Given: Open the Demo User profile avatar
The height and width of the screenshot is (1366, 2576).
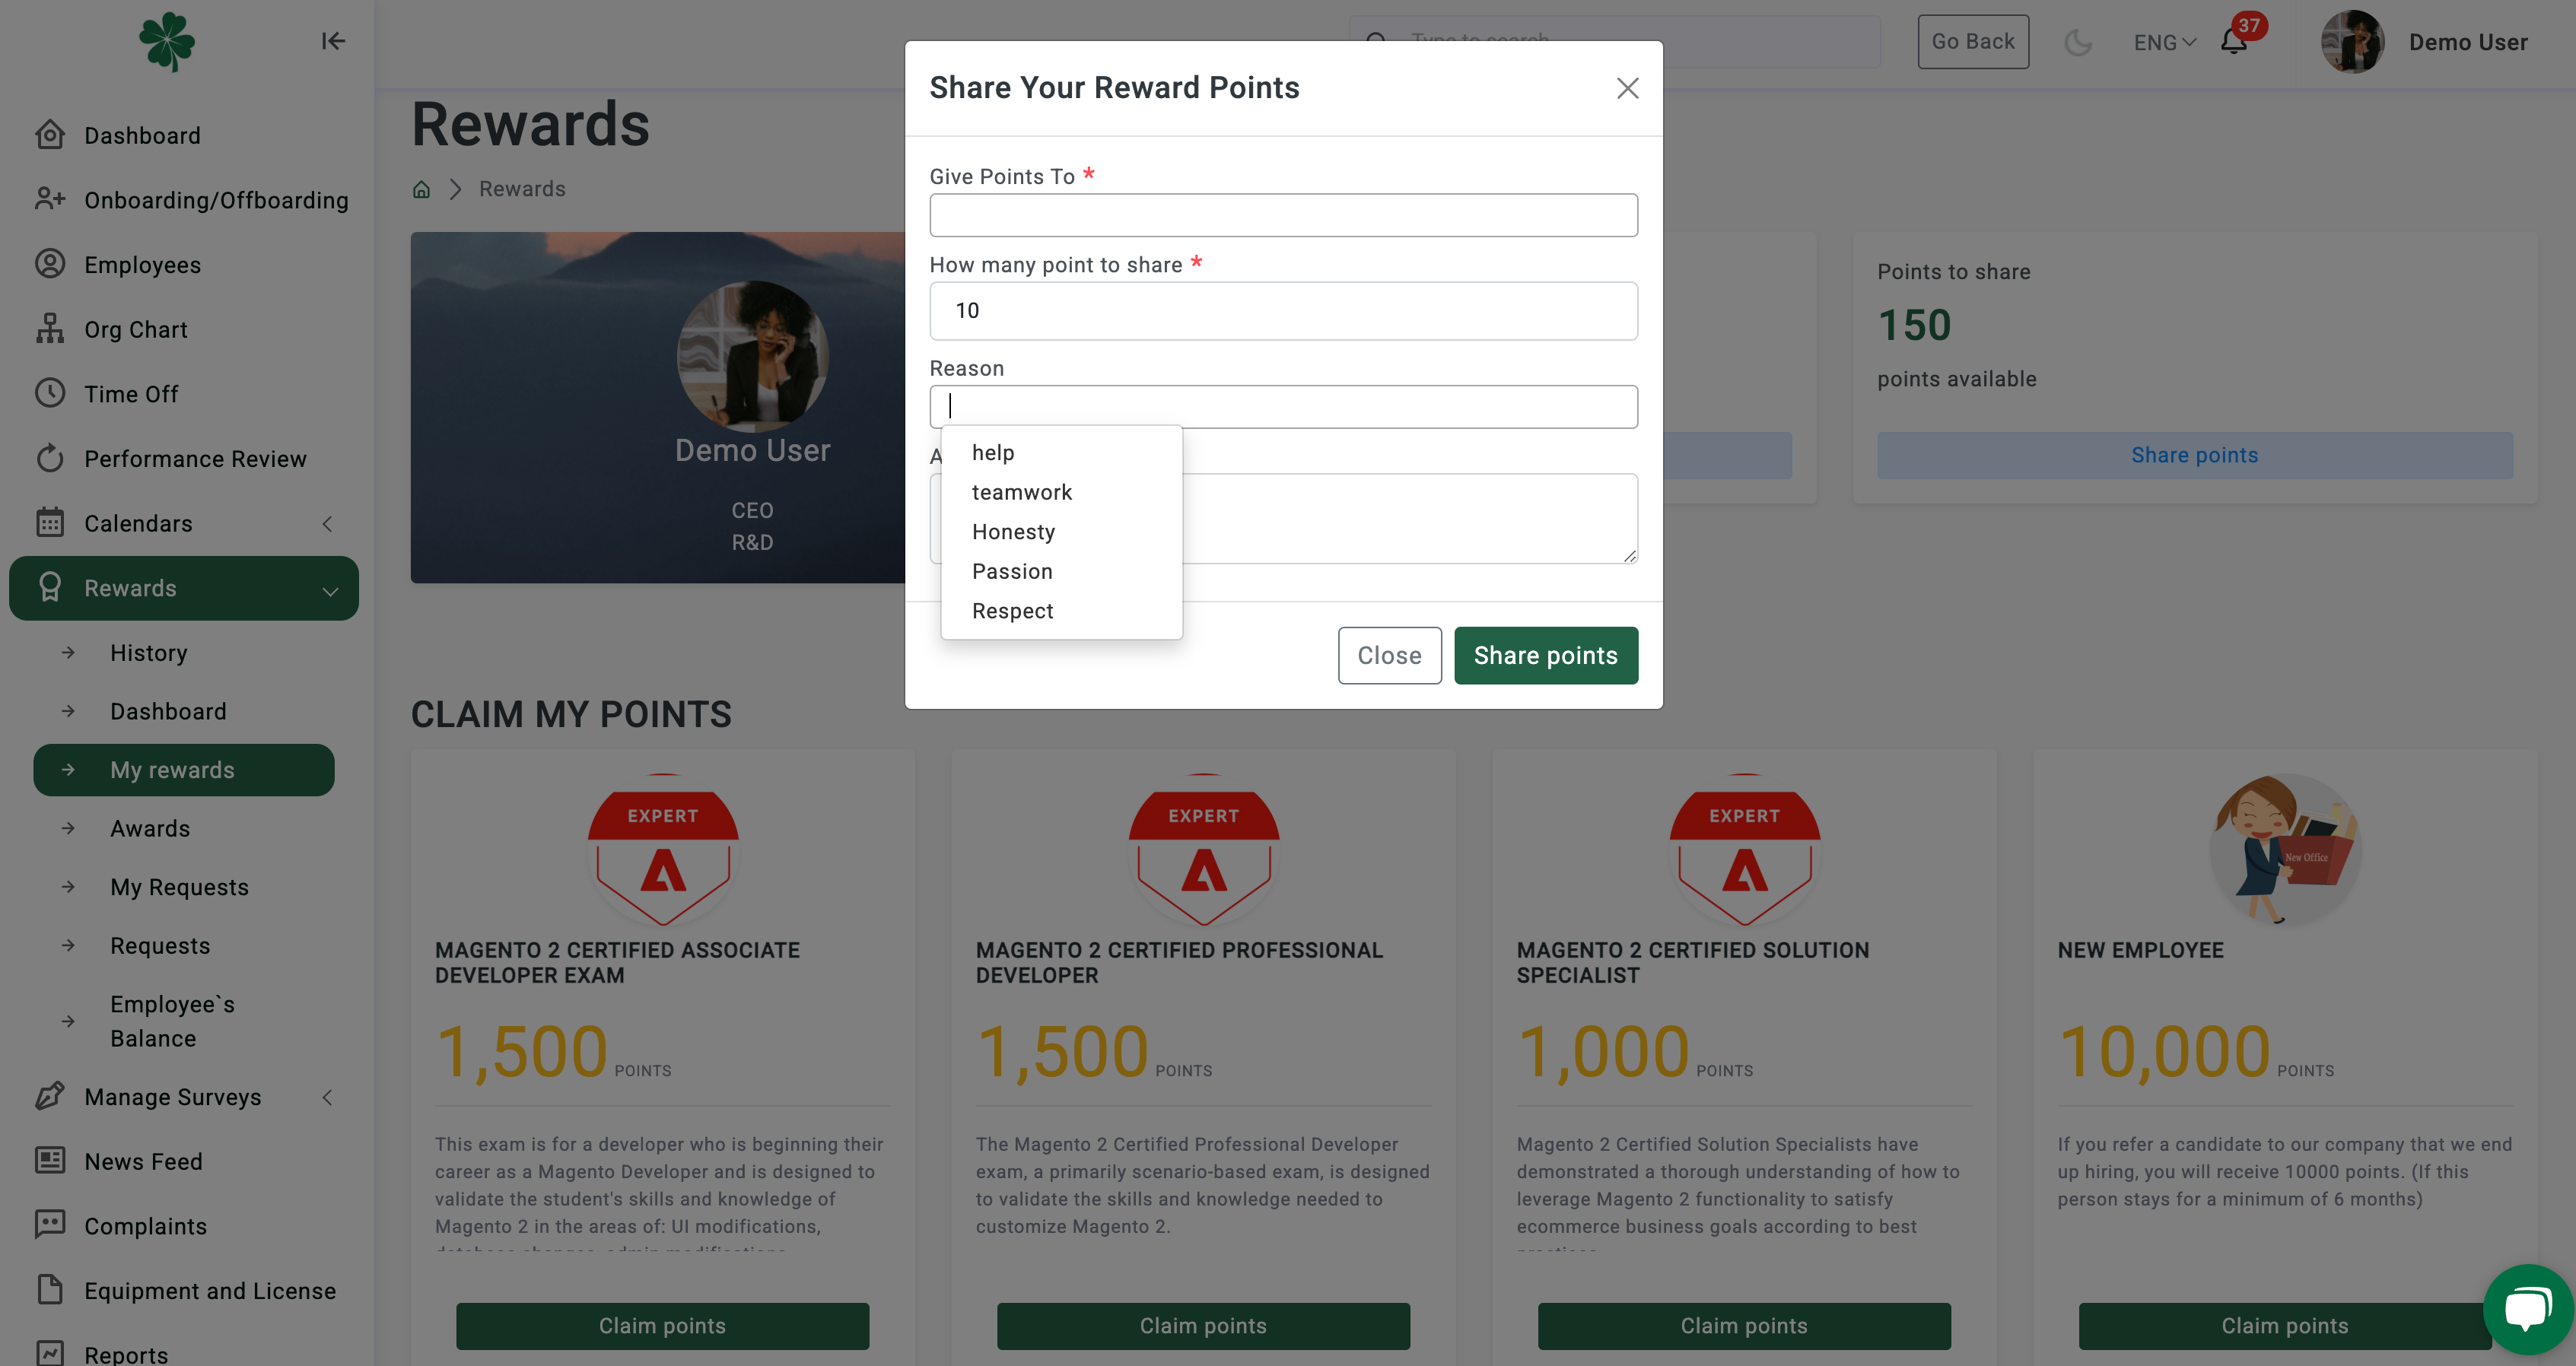Looking at the screenshot, I should click(2352, 42).
